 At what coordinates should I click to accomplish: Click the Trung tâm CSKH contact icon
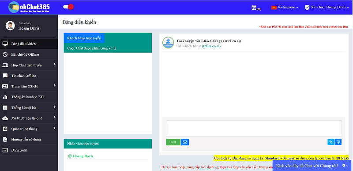tap(5, 86)
